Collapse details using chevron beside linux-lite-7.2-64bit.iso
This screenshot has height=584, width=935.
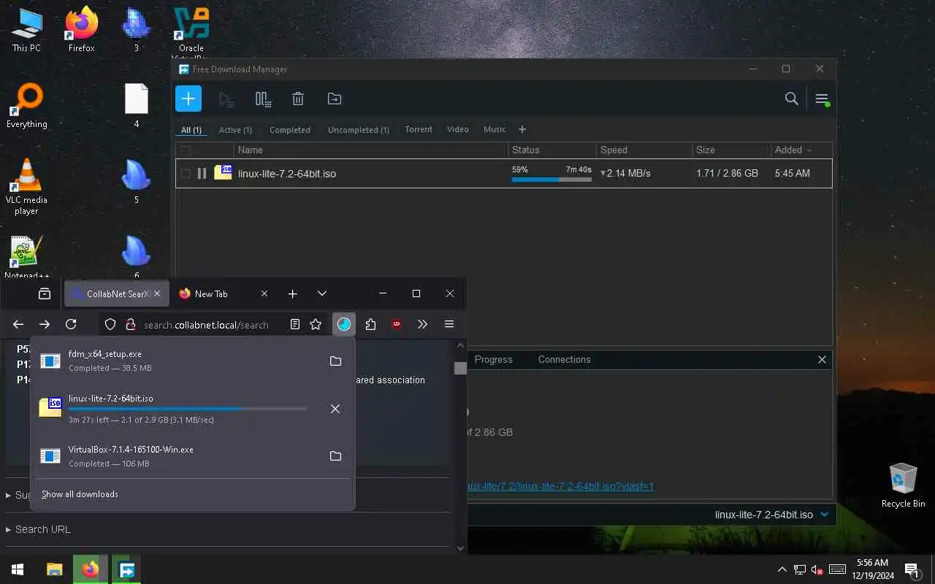tap(825, 514)
